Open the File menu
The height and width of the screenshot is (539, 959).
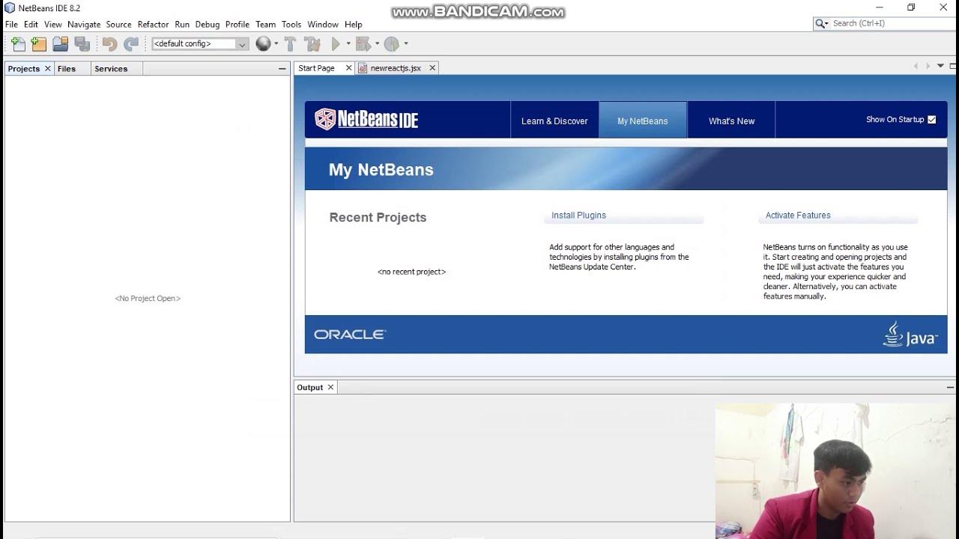(x=11, y=25)
